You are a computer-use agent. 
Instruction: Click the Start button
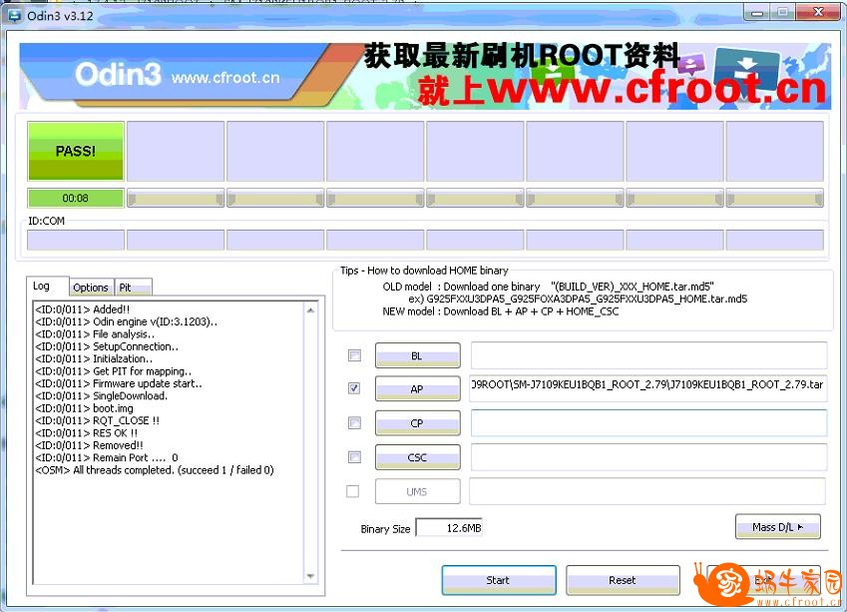click(499, 580)
